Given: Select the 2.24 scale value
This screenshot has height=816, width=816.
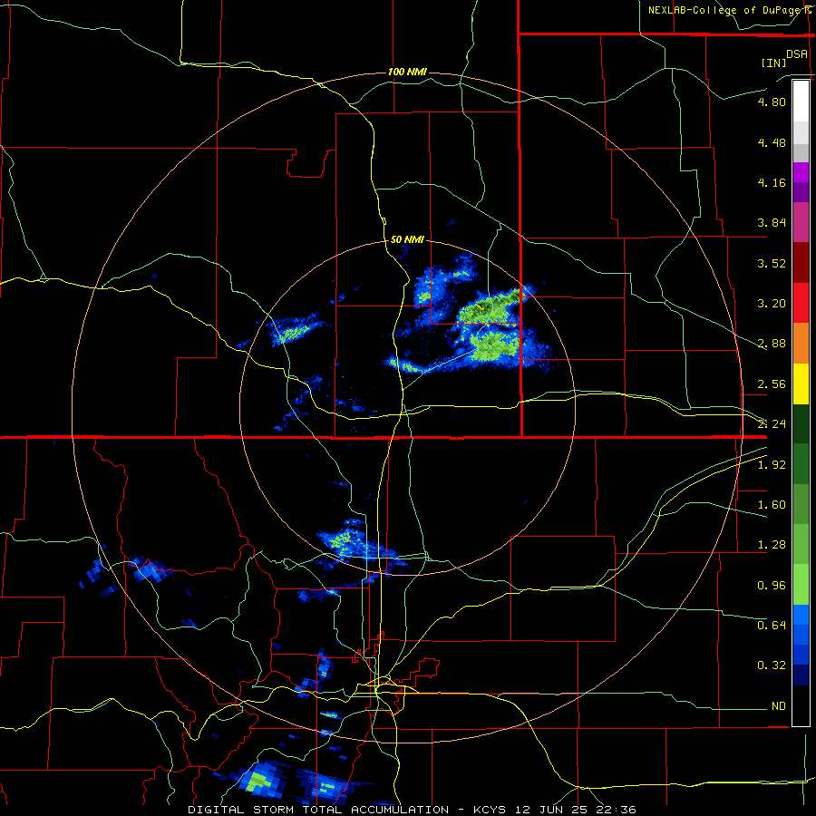Looking at the screenshot, I should click(x=772, y=424).
